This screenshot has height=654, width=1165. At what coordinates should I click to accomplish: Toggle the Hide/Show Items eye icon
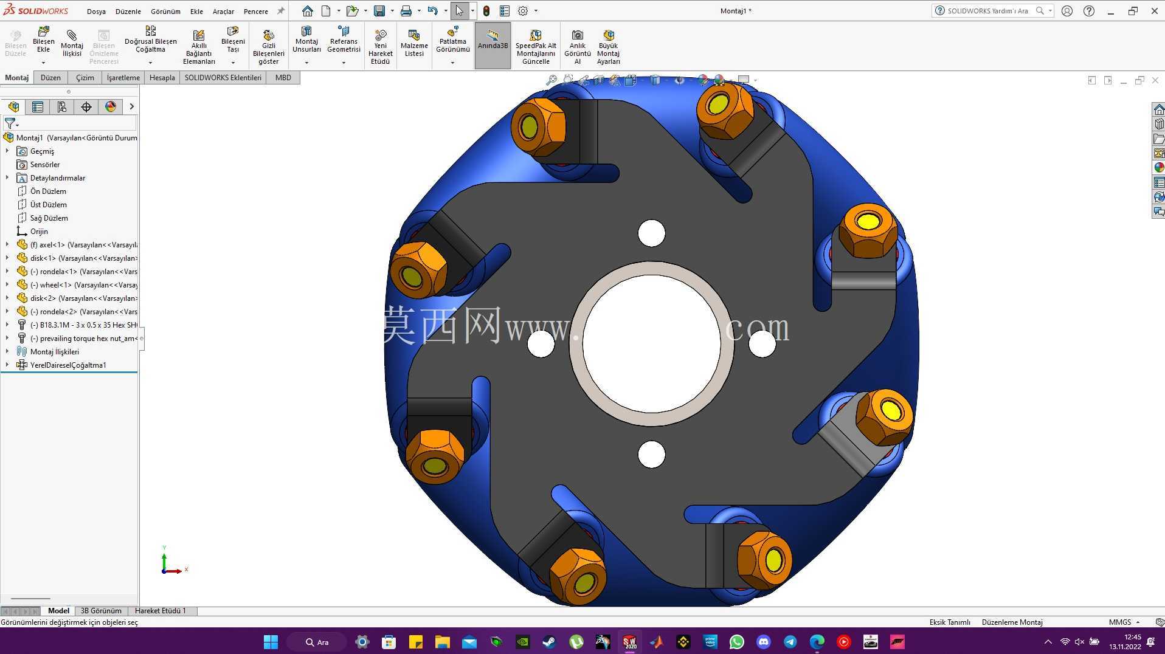click(x=680, y=80)
